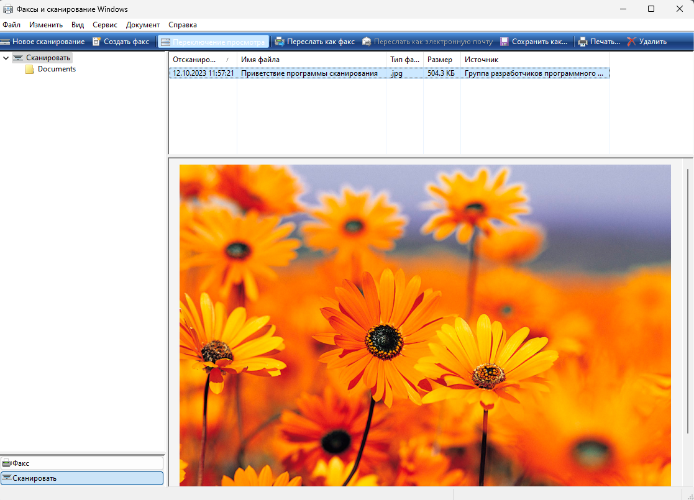
Task: Click the Печать... label
Action: [x=605, y=42]
